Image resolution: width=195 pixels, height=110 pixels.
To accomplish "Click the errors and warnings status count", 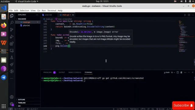I will pyautogui.click(x=33, y=109).
